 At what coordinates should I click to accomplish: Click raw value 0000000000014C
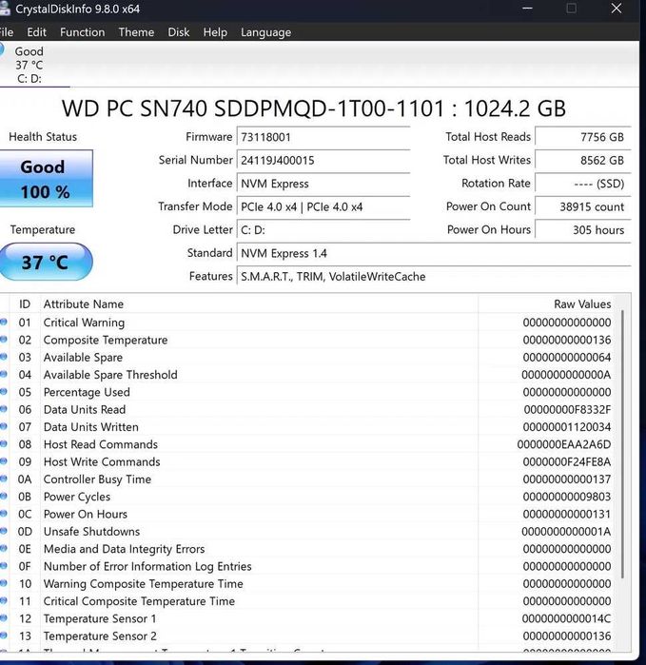pyautogui.click(x=566, y=618)
